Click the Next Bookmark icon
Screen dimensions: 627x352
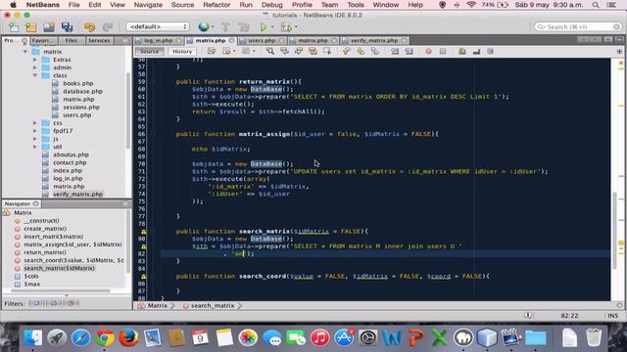tap(361, 51)
